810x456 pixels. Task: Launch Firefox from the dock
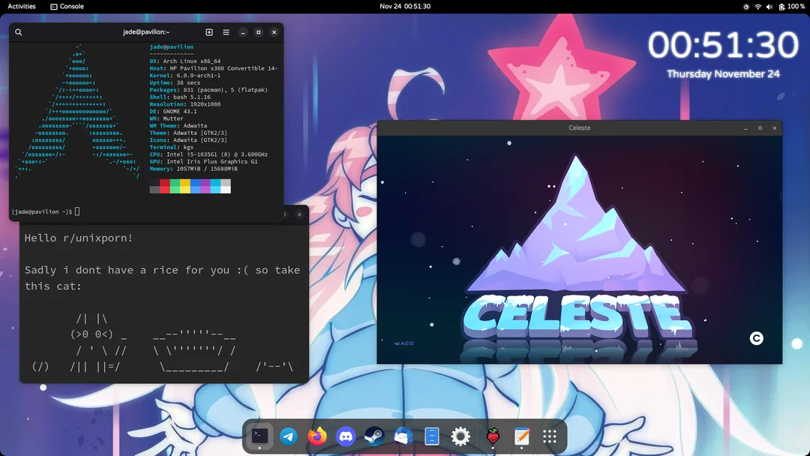click(317, 436)
